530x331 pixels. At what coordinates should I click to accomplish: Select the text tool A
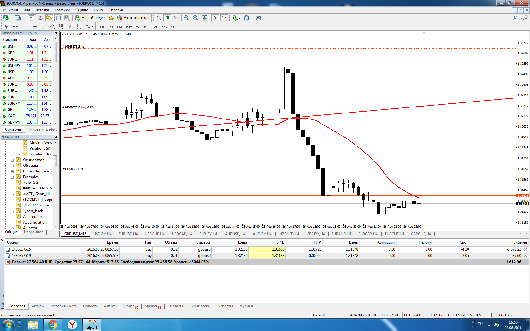[70, 27]
